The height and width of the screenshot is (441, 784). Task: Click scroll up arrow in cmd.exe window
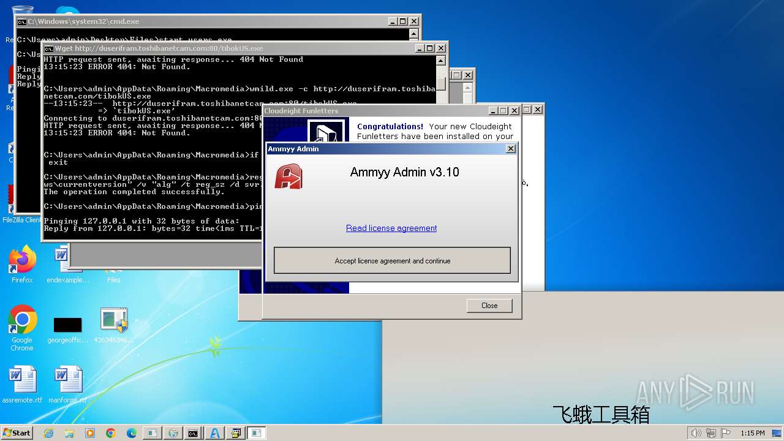coord(414,34)
